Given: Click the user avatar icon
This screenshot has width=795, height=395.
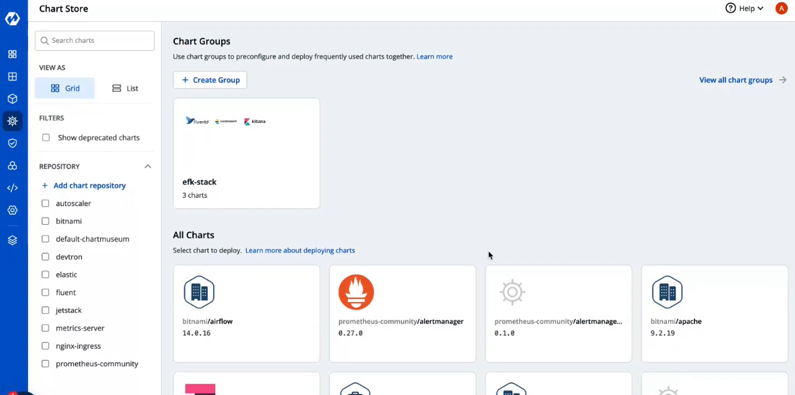Looking at the screenshot, I should pyautogui.click(x=781, y=9).
